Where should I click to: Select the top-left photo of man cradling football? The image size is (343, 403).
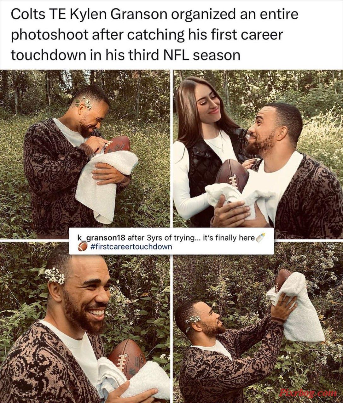click(x=85, y=154)
